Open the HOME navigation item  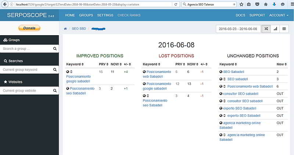(70, 15)
